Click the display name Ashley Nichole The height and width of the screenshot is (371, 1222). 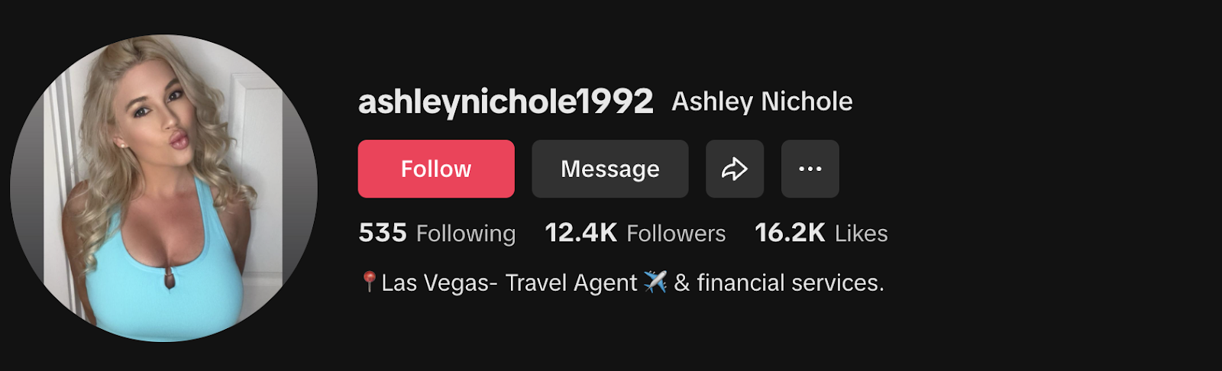point(762,102)
